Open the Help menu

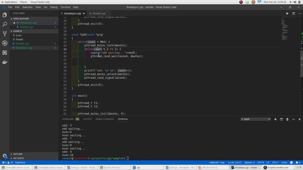[x=76, y=7]
